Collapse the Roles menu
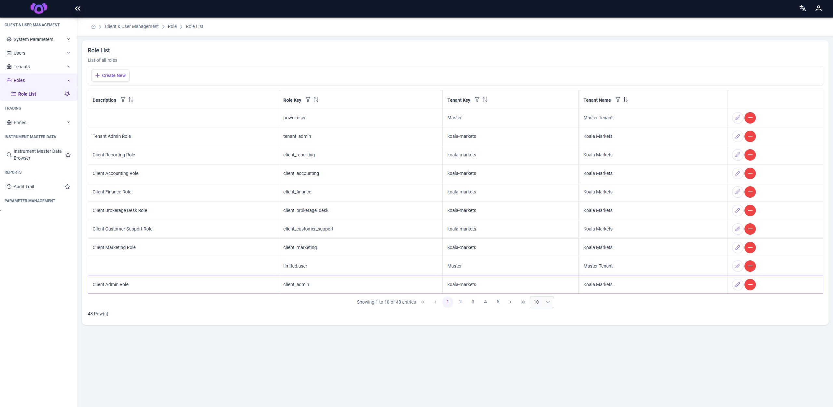 coord(39,80)
